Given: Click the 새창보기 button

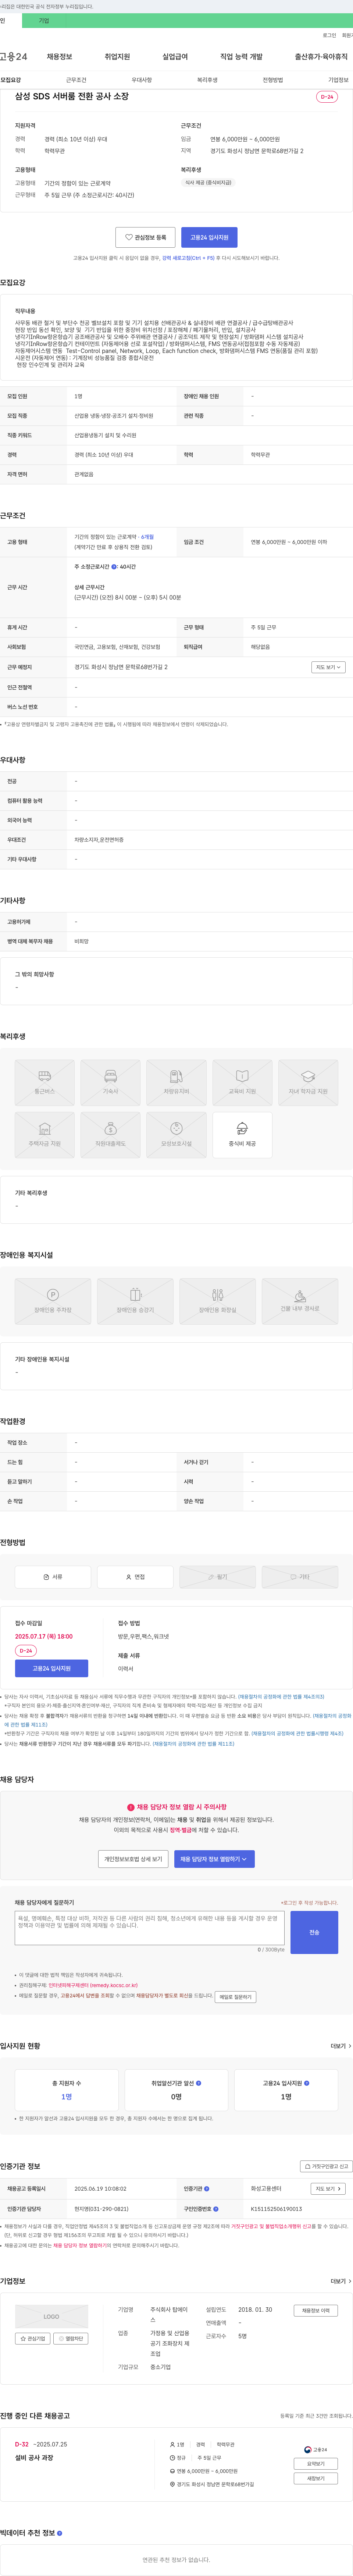Looking at the screenshot, I should point(315,2478).
